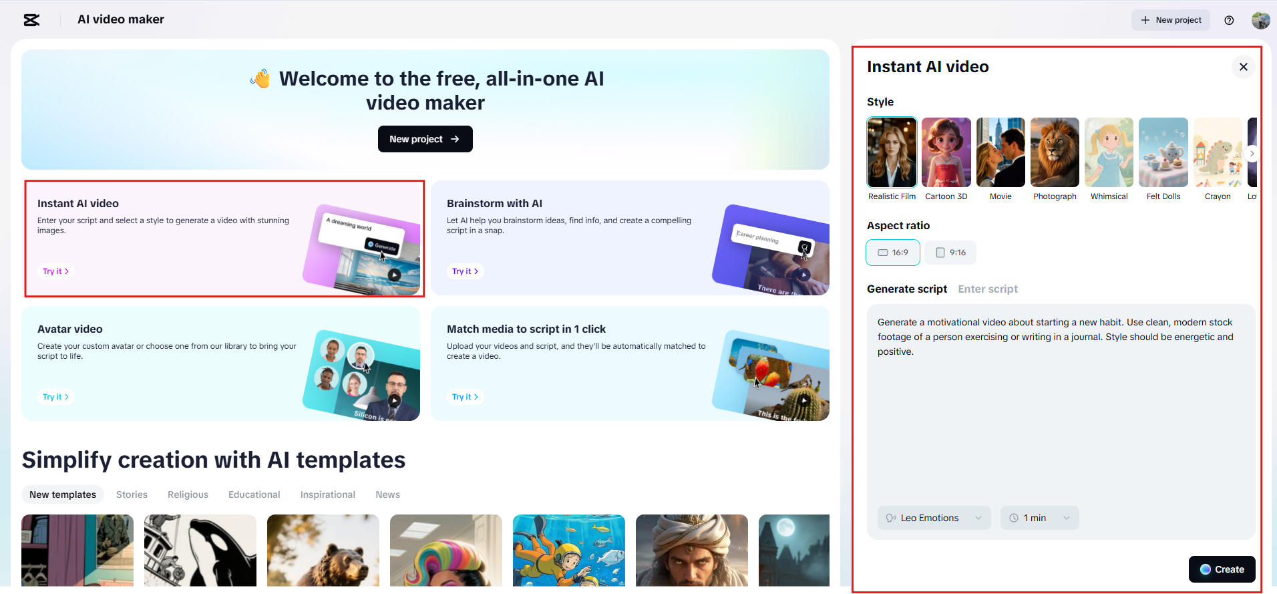The height and width of the screenshot is (594, 1277).
Task: Open the orca whale sketch template
Action: coord(200,551)
